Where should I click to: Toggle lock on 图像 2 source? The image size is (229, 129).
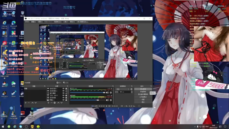tap(66, 100)
